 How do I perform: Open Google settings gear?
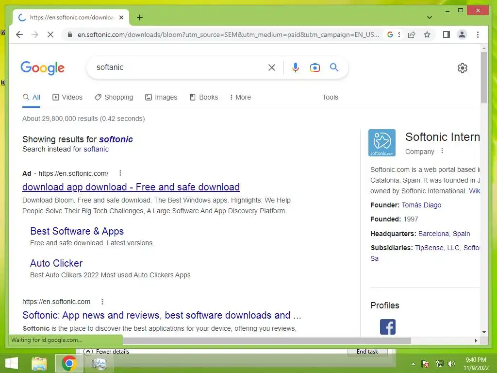click(463, 68)
